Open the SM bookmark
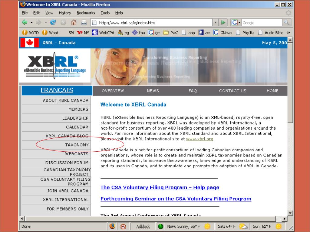Viewport: 310px width, 232px height. 71,33
